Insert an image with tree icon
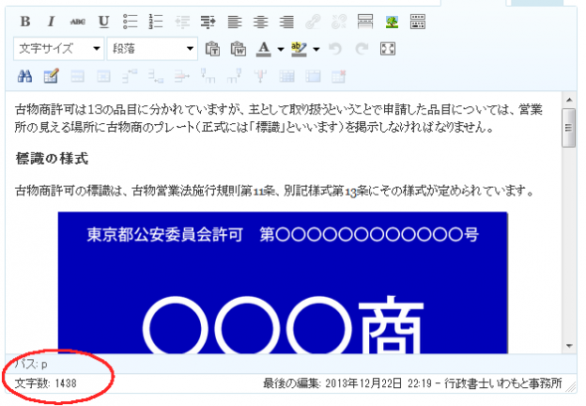This screenshot has width=586, height=406. click(392, 22)
